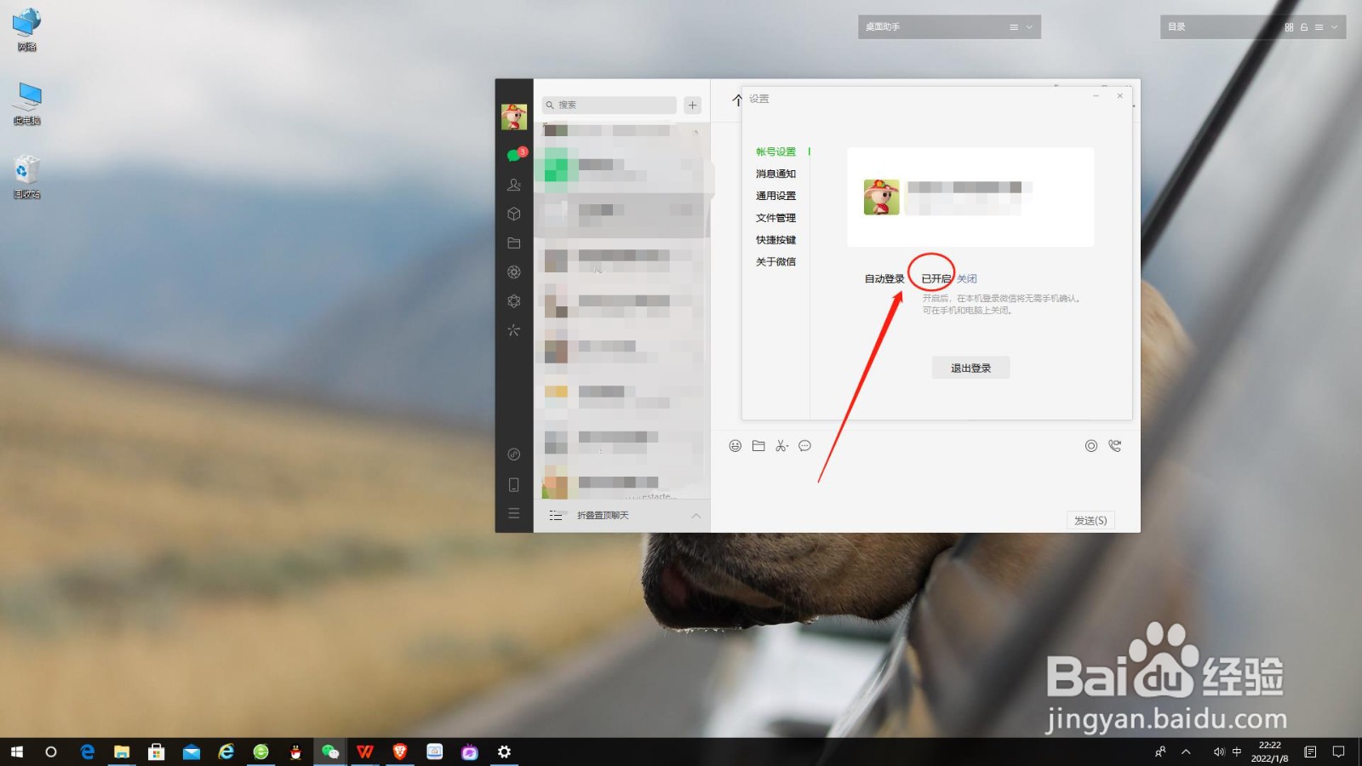The height and width of the screenshot is (766, 1362).
Task: Click the 退出登录 logout button
Action: [970, 367]
